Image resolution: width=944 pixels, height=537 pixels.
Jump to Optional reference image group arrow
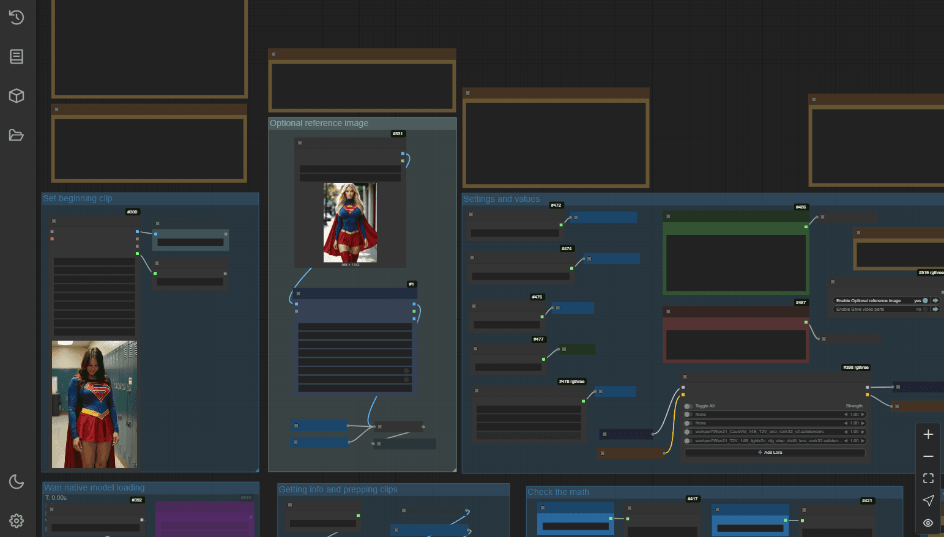point(935,301)
